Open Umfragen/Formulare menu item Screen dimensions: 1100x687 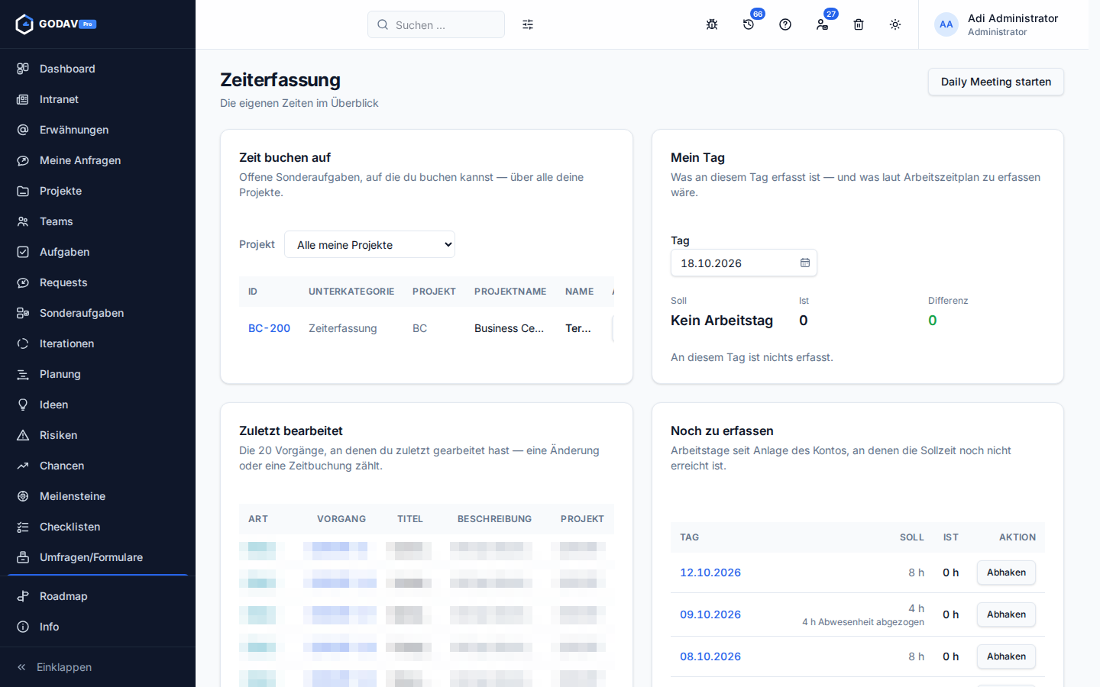(98, 557)
